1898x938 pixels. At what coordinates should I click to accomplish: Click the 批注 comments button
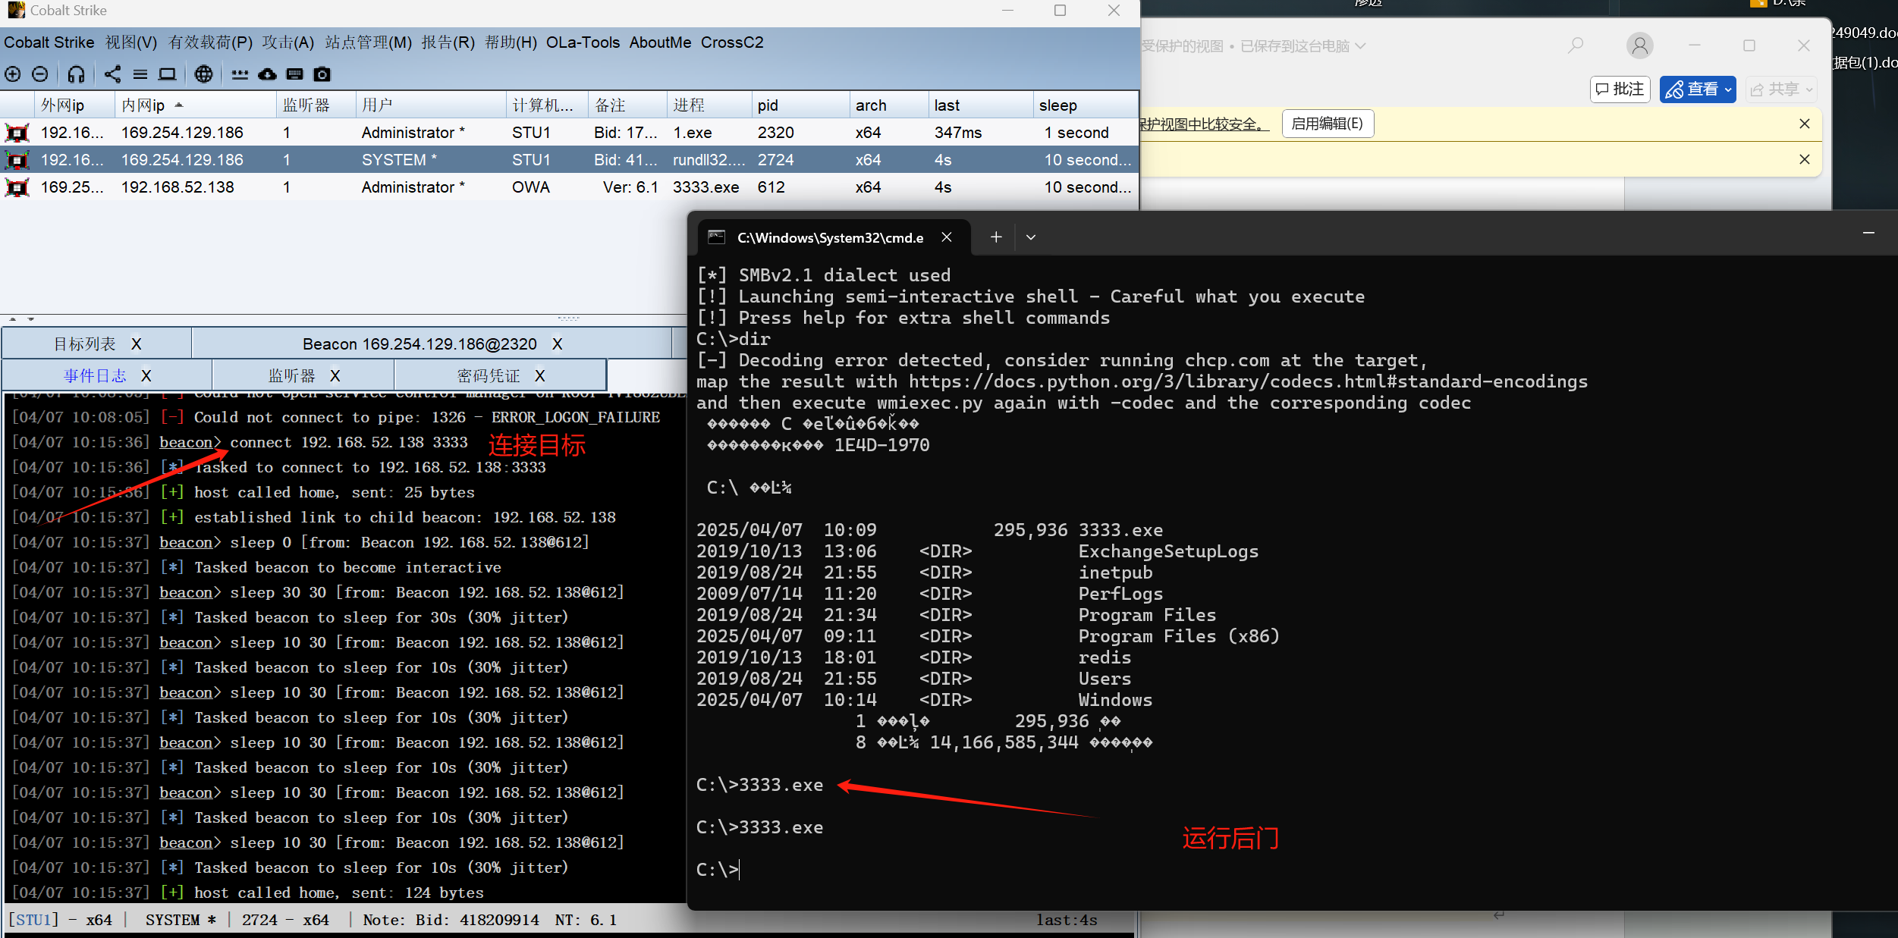click(x=1620, y=89)
